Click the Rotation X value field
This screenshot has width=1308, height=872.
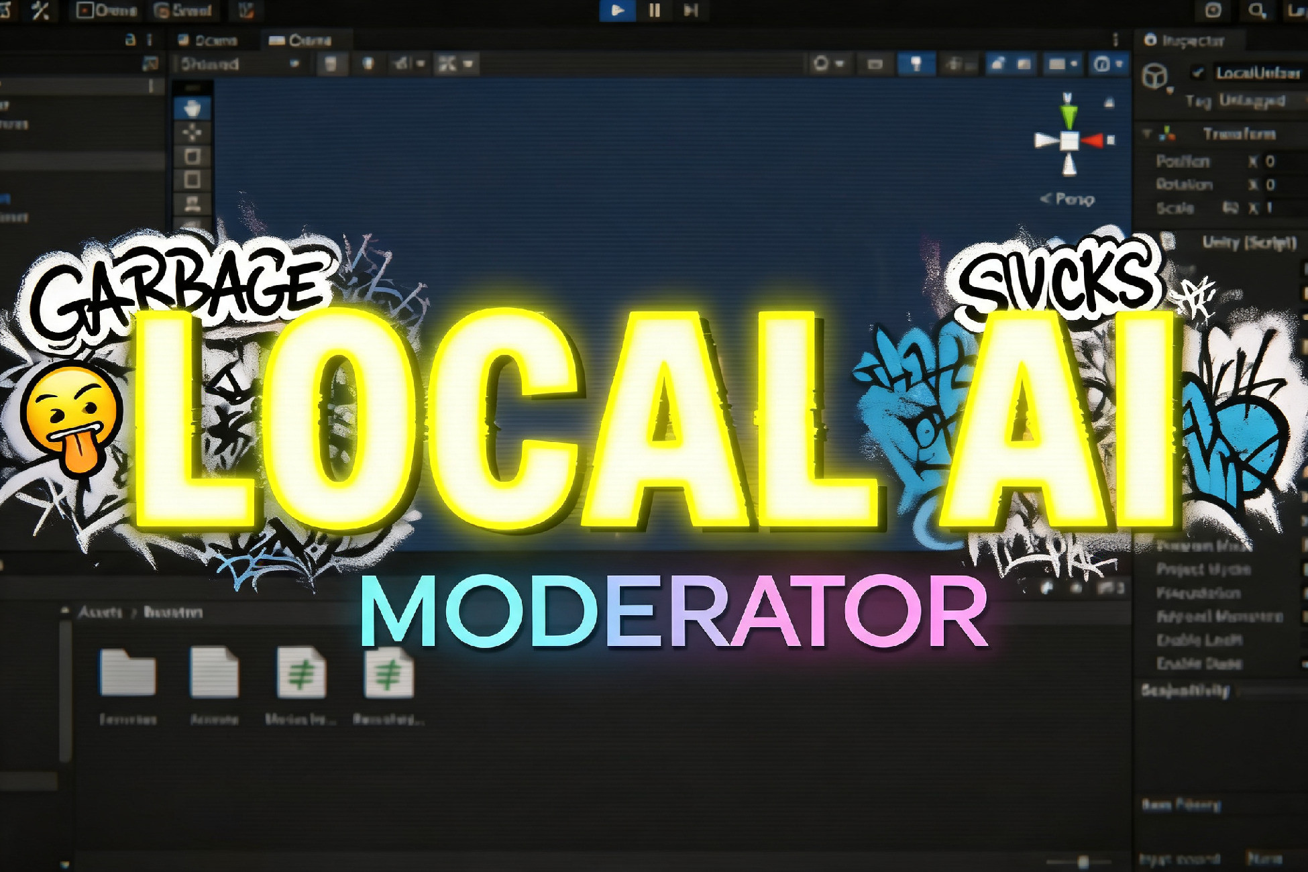(x=1286, y=184)
